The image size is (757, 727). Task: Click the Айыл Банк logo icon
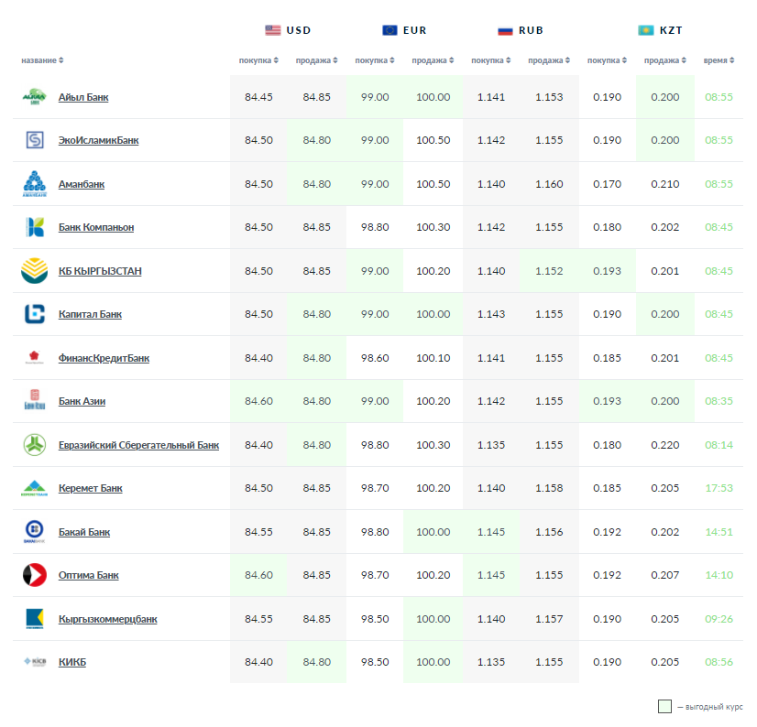point(34,97)
